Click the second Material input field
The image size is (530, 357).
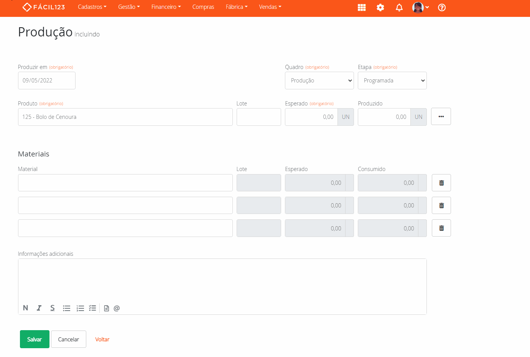click(x=125, y=206)
